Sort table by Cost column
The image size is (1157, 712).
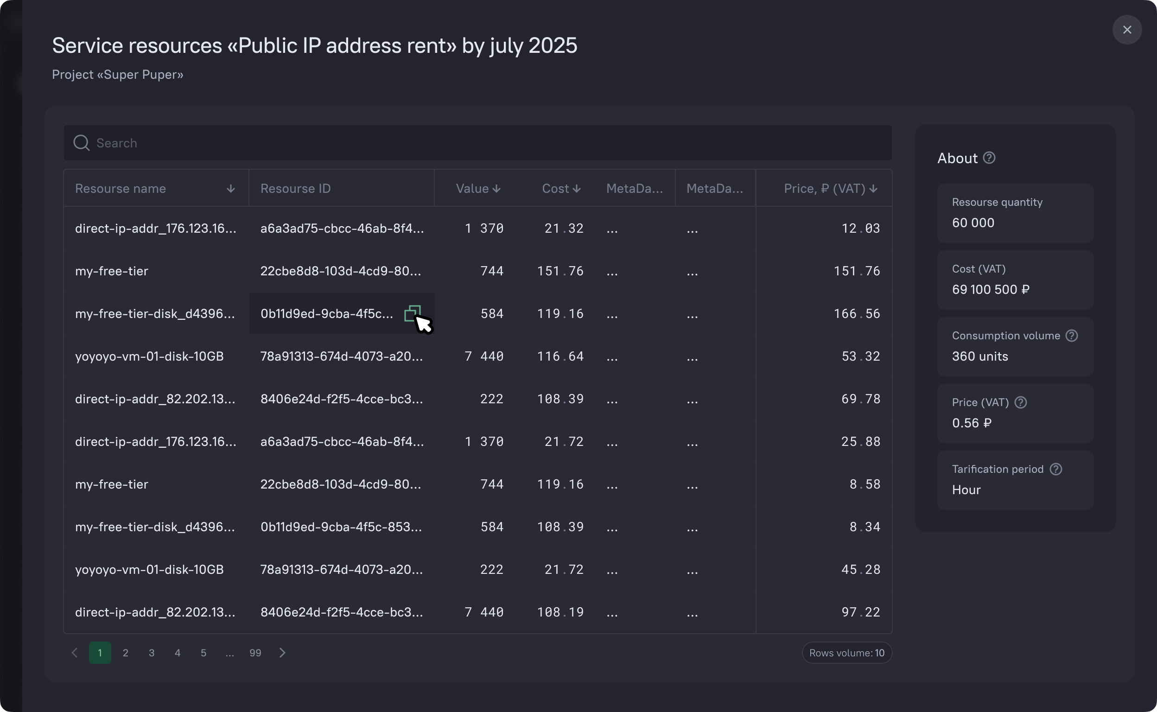coord(561,189)
